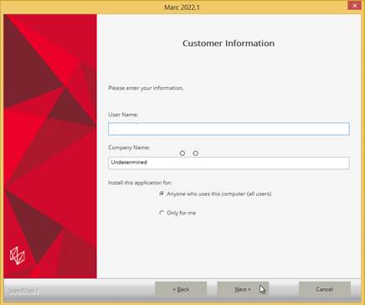Click the Marc 2022.1 title bar
The image size is (365, 305).
click(x=182, y=7)
